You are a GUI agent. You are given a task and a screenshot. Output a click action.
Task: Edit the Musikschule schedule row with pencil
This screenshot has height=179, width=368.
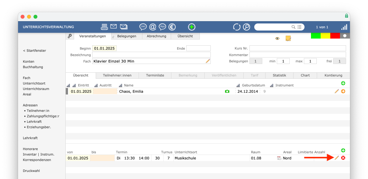(337, 158)
